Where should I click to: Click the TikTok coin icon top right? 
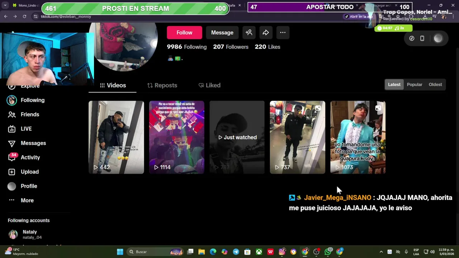(x=412, y=38)
